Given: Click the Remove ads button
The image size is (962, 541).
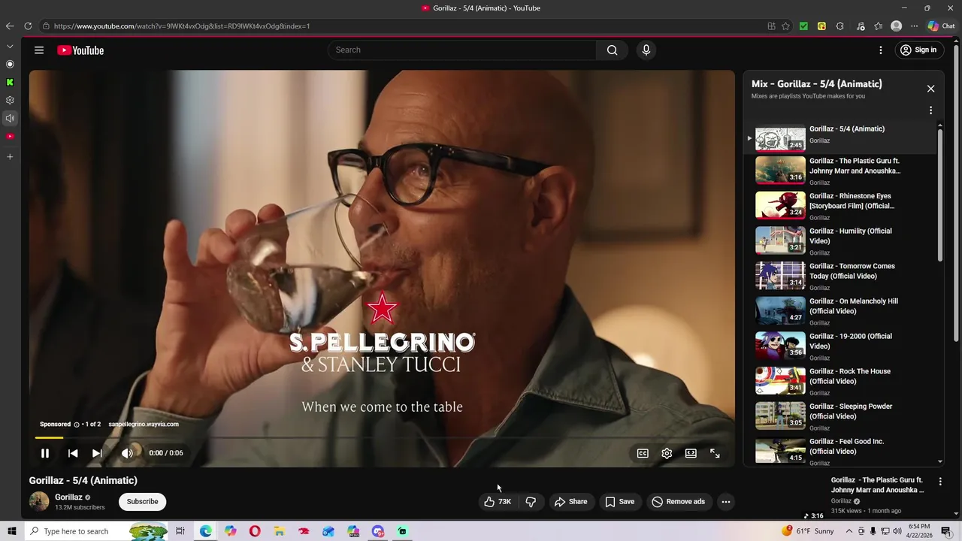Looking at the screenshot, I should (679, 501).
